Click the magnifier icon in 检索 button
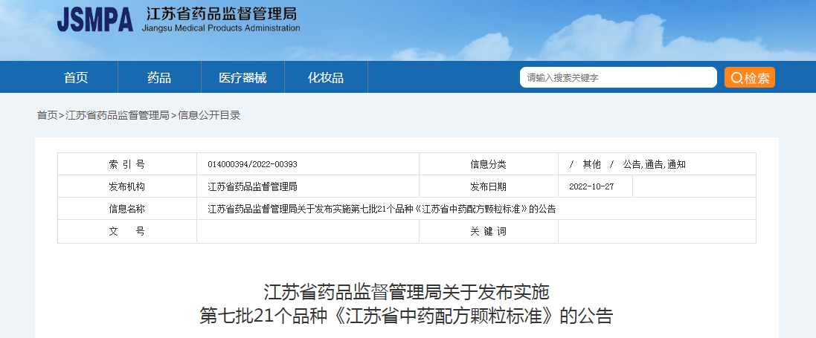This screenshot has height=338, width=816. (736, 78)
